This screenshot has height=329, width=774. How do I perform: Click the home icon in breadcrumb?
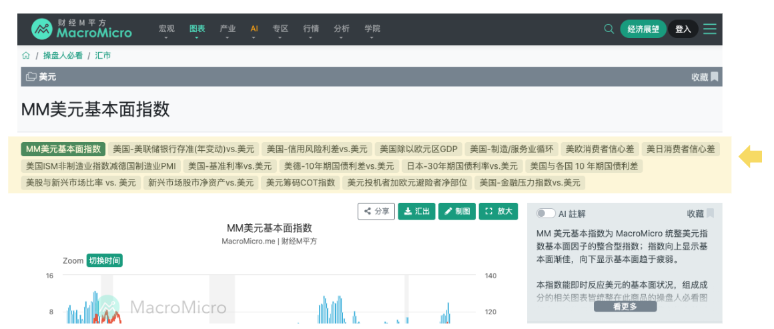pyautogui.click(x=25, y=55)
